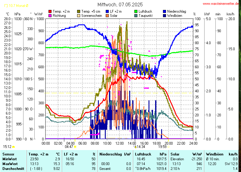Viewport: 241px width, 172px height.
Task: Click the yellow square beside 10.7 Monat-Ø
Action: click(x=6, y=6)
